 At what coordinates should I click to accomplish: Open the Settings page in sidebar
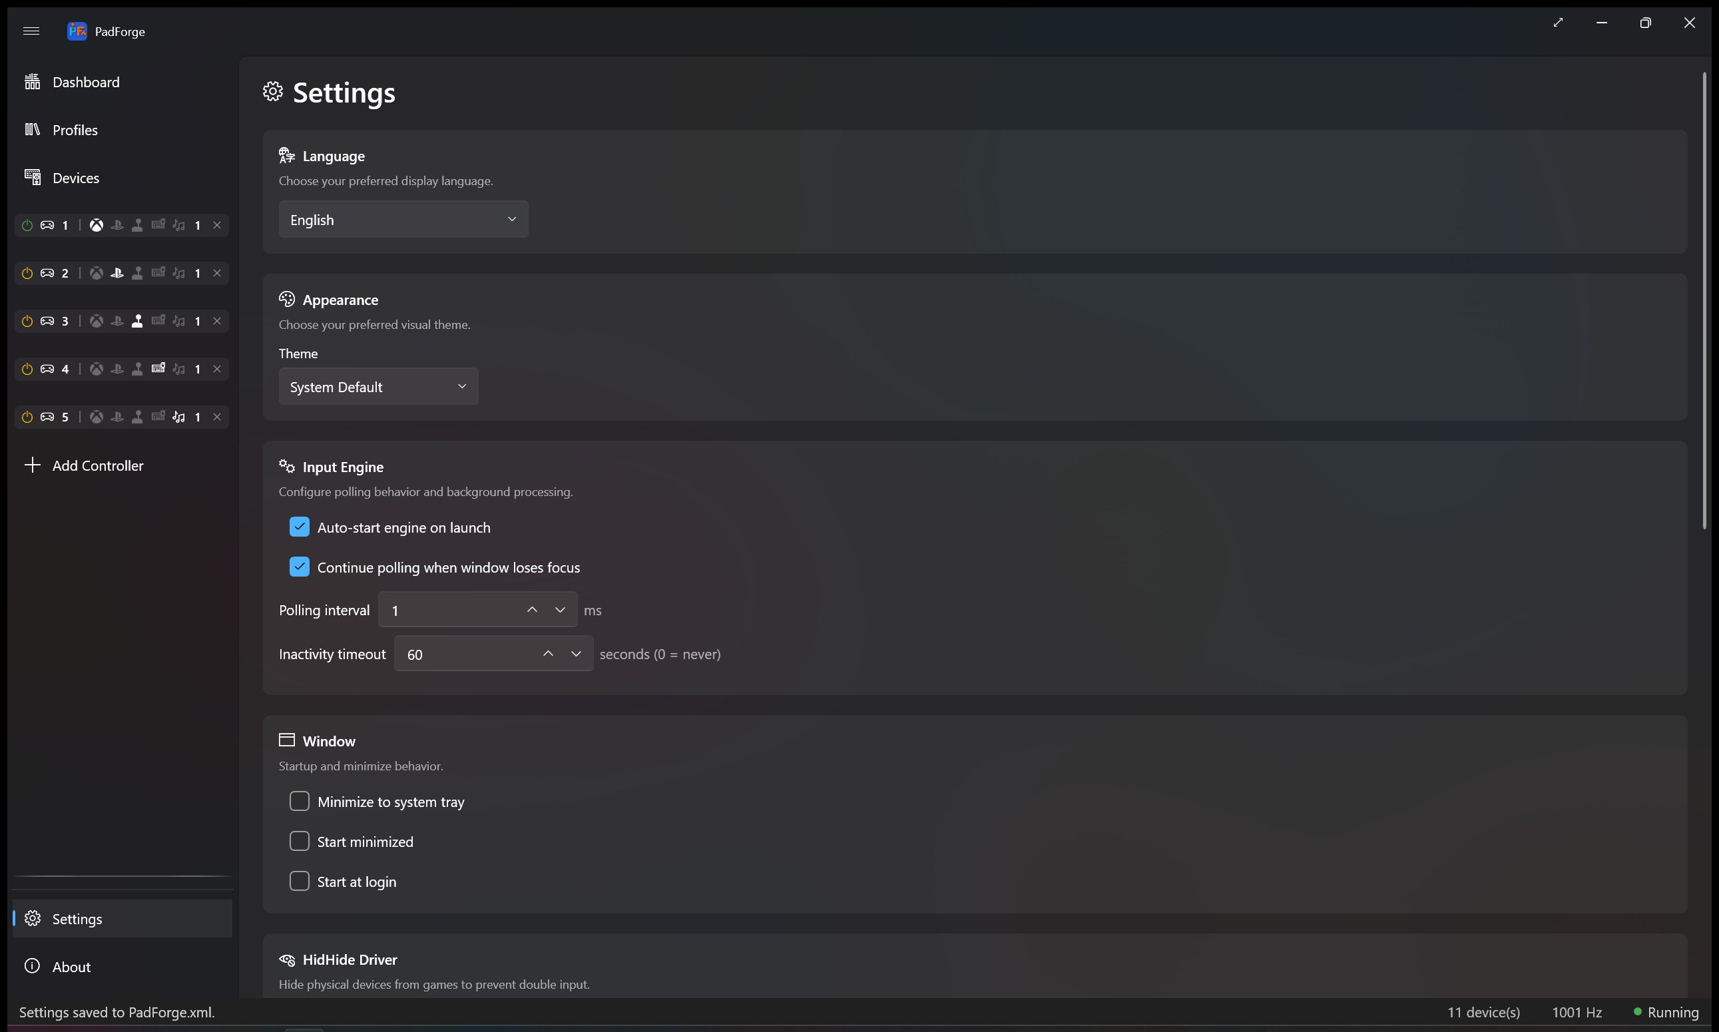click(x=123, y=919)
